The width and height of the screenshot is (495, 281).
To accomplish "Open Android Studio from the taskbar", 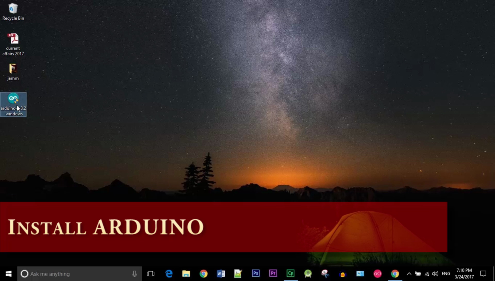I will point(308,274).
